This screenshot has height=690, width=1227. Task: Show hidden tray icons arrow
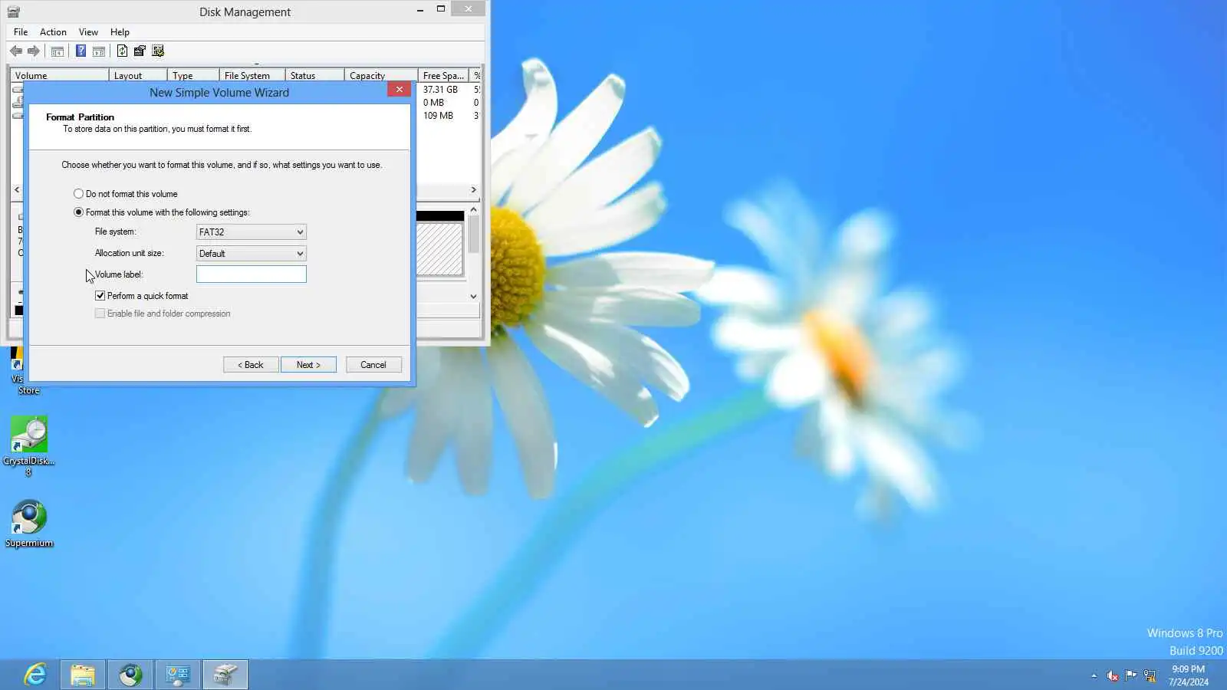pyautogui.click(x=1094, y=675)
